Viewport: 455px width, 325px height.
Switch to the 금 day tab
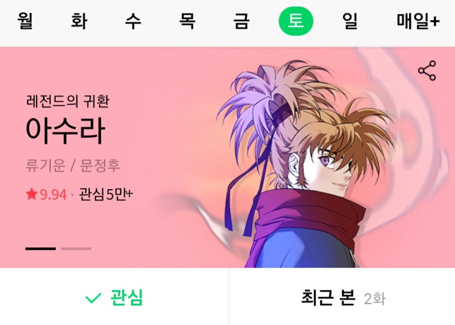tap(241, 21)
